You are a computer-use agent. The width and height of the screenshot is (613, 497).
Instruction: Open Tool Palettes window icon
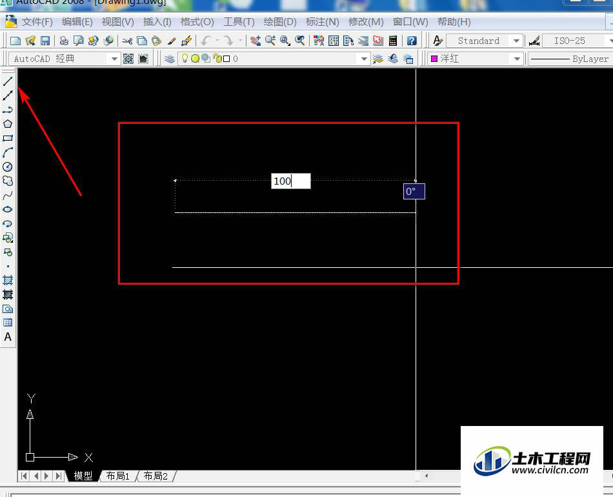coord(348,41)
